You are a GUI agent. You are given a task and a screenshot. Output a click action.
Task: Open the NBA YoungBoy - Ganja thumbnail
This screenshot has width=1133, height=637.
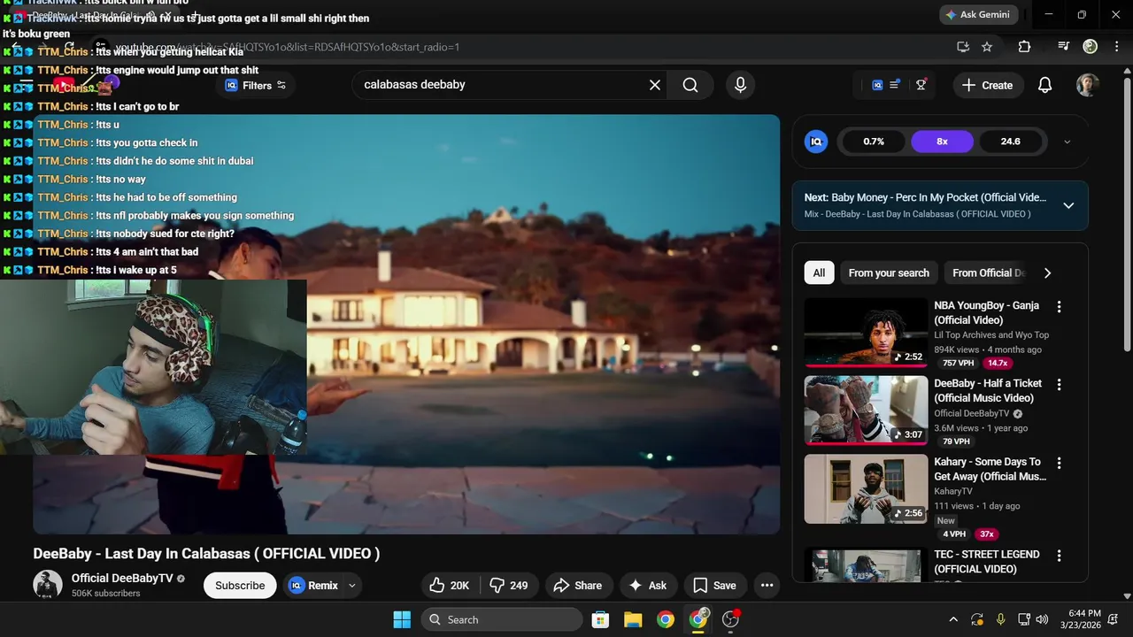pyautogui.click(x=866, y=333)
